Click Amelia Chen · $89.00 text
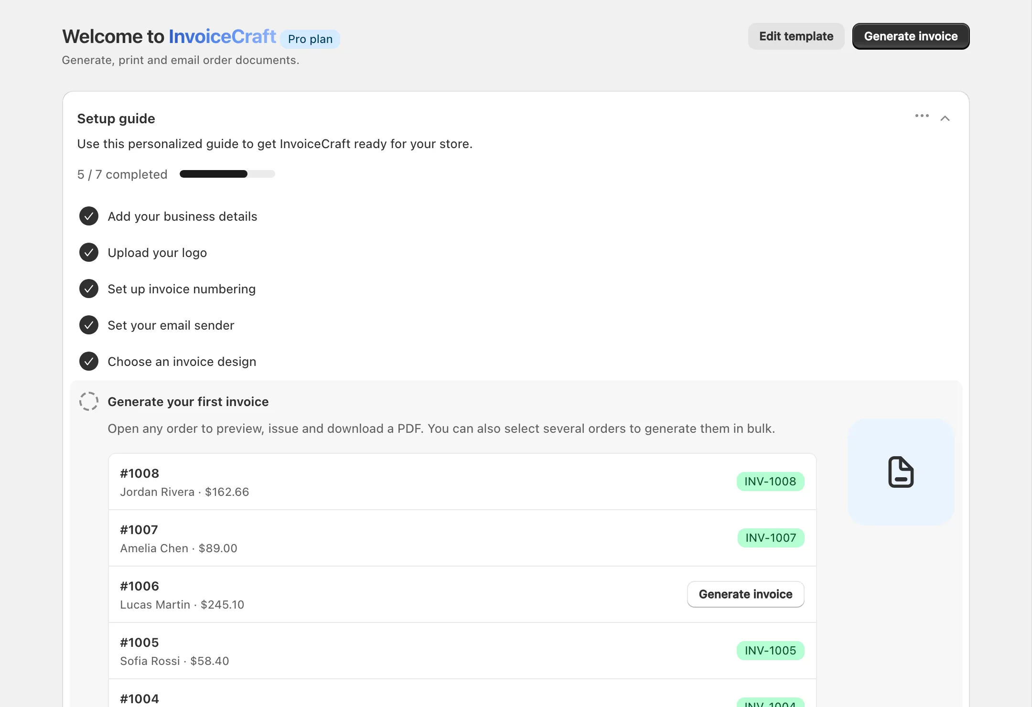The image size is (1032, 707). (179, 548)
